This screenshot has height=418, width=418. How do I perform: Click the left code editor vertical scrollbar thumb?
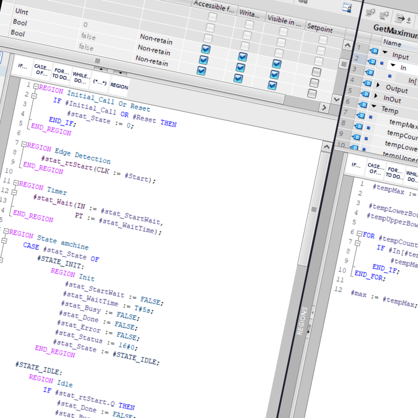(314, 209)
